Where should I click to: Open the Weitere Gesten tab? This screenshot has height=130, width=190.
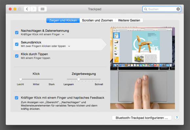tap(129, 20)
